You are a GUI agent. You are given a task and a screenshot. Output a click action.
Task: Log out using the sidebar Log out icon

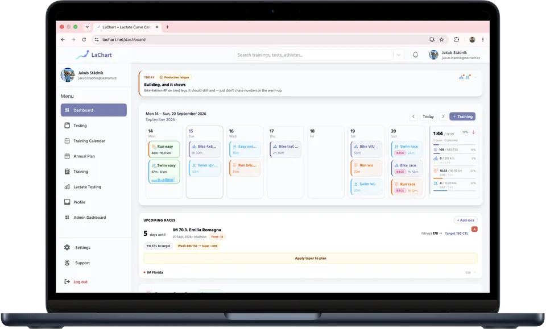coord(67,282)
